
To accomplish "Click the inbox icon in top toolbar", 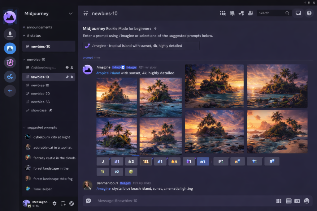I will click(x=298, y=13).
